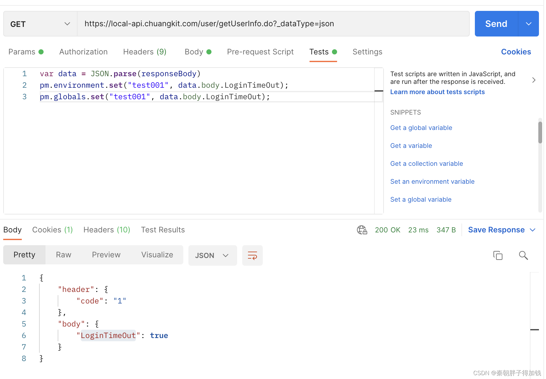
Task: Open the Settings tab
Action: tap(367, 52)
